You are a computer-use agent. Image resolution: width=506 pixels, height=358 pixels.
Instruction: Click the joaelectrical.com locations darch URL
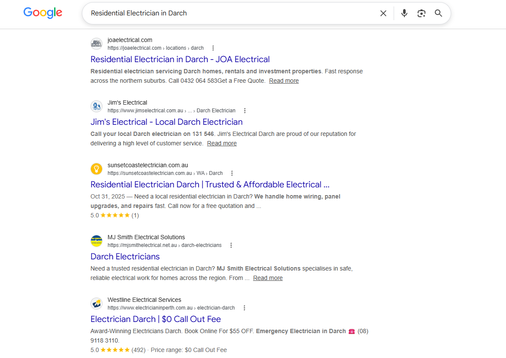(x=156, y=48)
